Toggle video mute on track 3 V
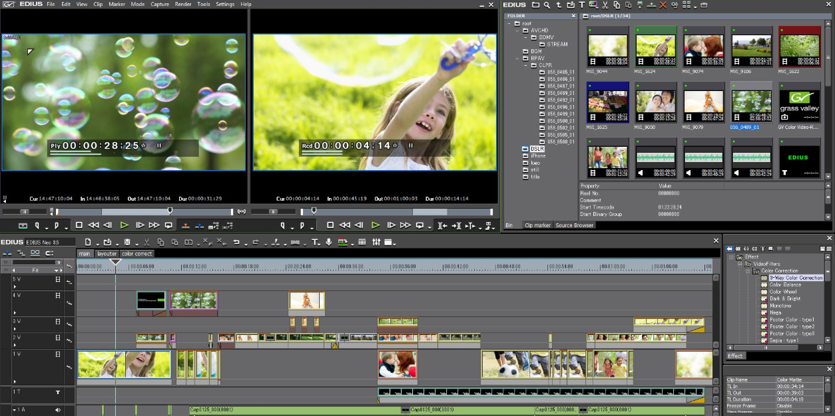The height and width of the screenshot is (416, 835). 58,321
